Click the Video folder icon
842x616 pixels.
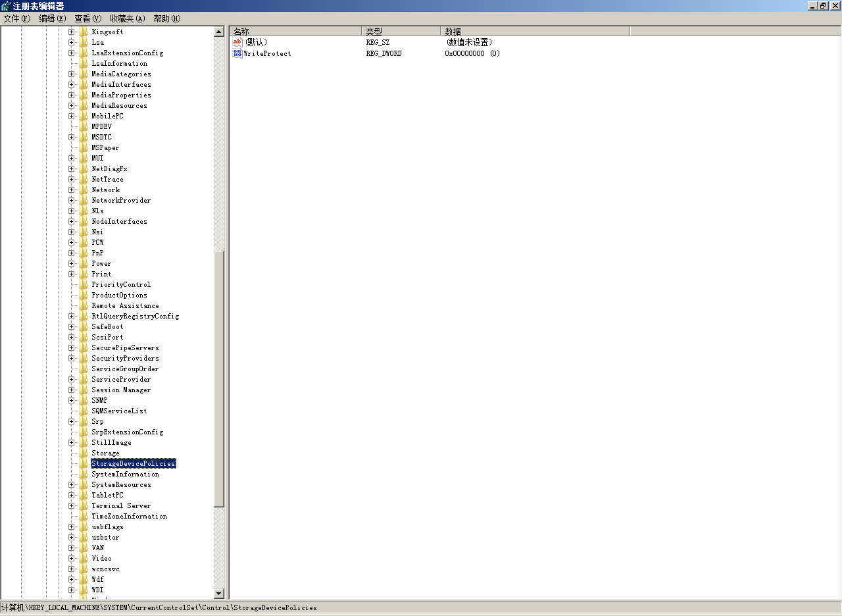83,558
